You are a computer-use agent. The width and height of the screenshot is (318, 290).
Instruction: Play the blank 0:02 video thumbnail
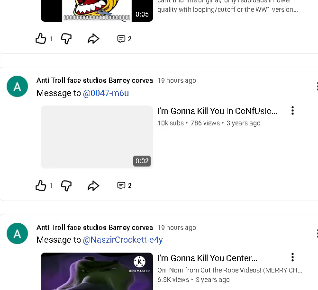coord(97,137)
